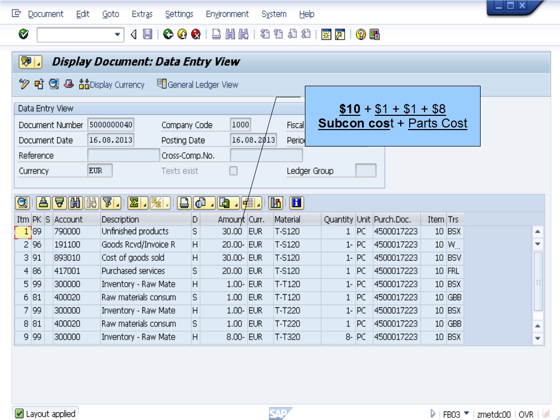Open the Settings menu
This screenshot has width=560, height=420.
pos(179,14)
